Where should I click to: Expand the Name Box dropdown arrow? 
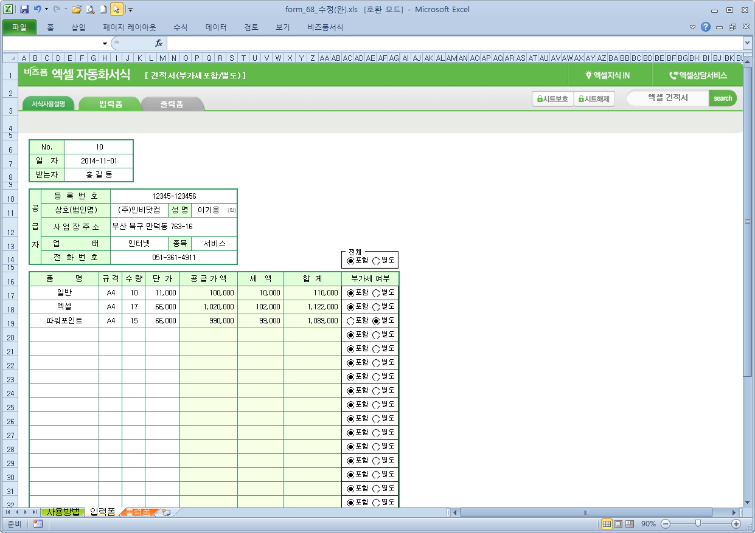105,44
